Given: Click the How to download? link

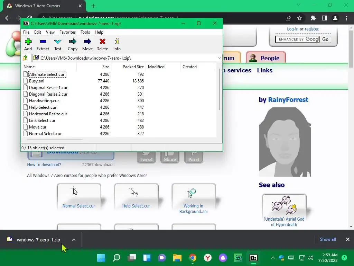Looking at the screenshot, I should point(44,165).
